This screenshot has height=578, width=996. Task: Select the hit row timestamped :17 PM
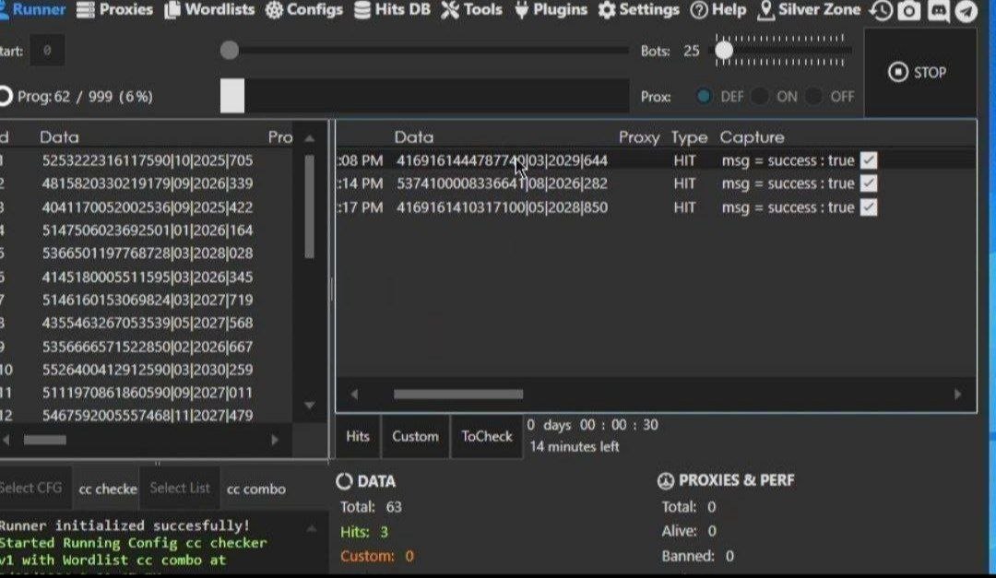pos(656,207)
